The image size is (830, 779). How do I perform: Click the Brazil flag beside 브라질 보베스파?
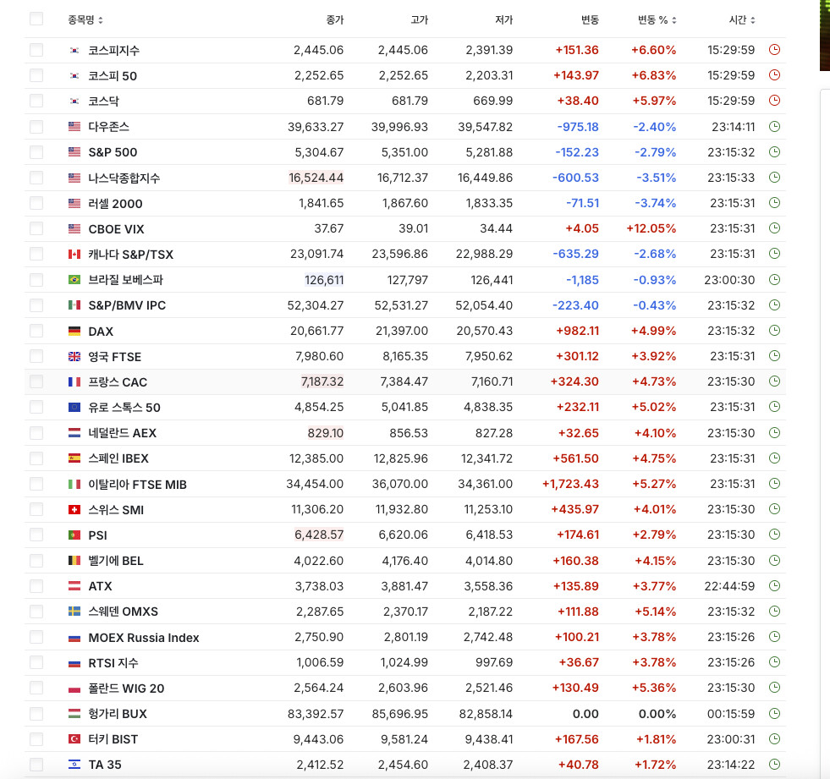[x=74, y=279]
